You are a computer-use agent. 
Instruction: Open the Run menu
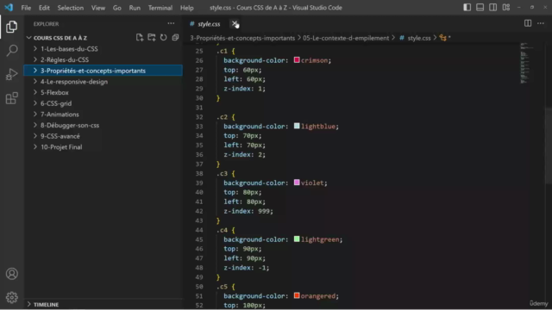click(x=135, y=8)
